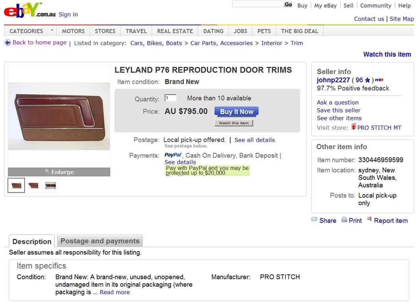Image resolution: width=417 pixels, height=302 pixels.
Task: Open See all details for postage
Action: point(254,140)
